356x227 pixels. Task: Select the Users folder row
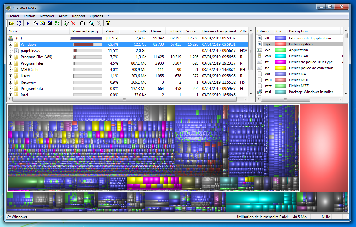pyautogui.click(x=127, y=76)
